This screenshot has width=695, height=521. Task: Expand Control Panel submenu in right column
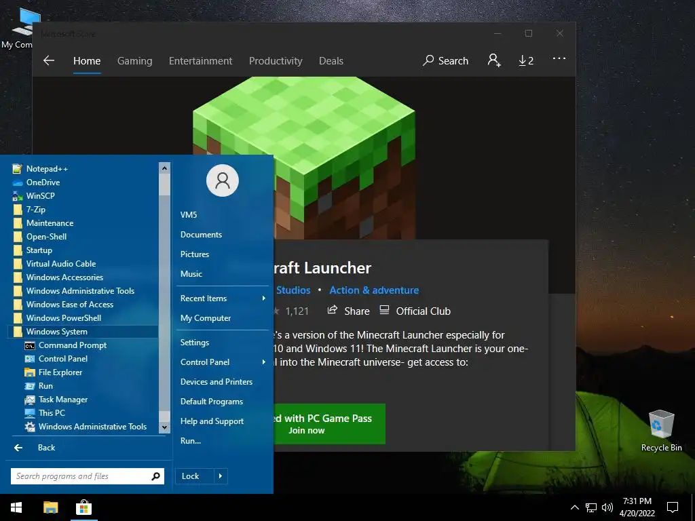223,362
